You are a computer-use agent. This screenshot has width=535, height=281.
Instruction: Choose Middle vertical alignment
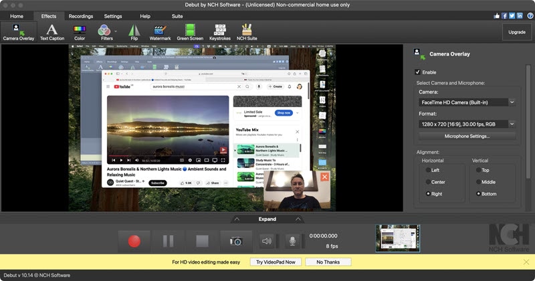pos(477,181)
